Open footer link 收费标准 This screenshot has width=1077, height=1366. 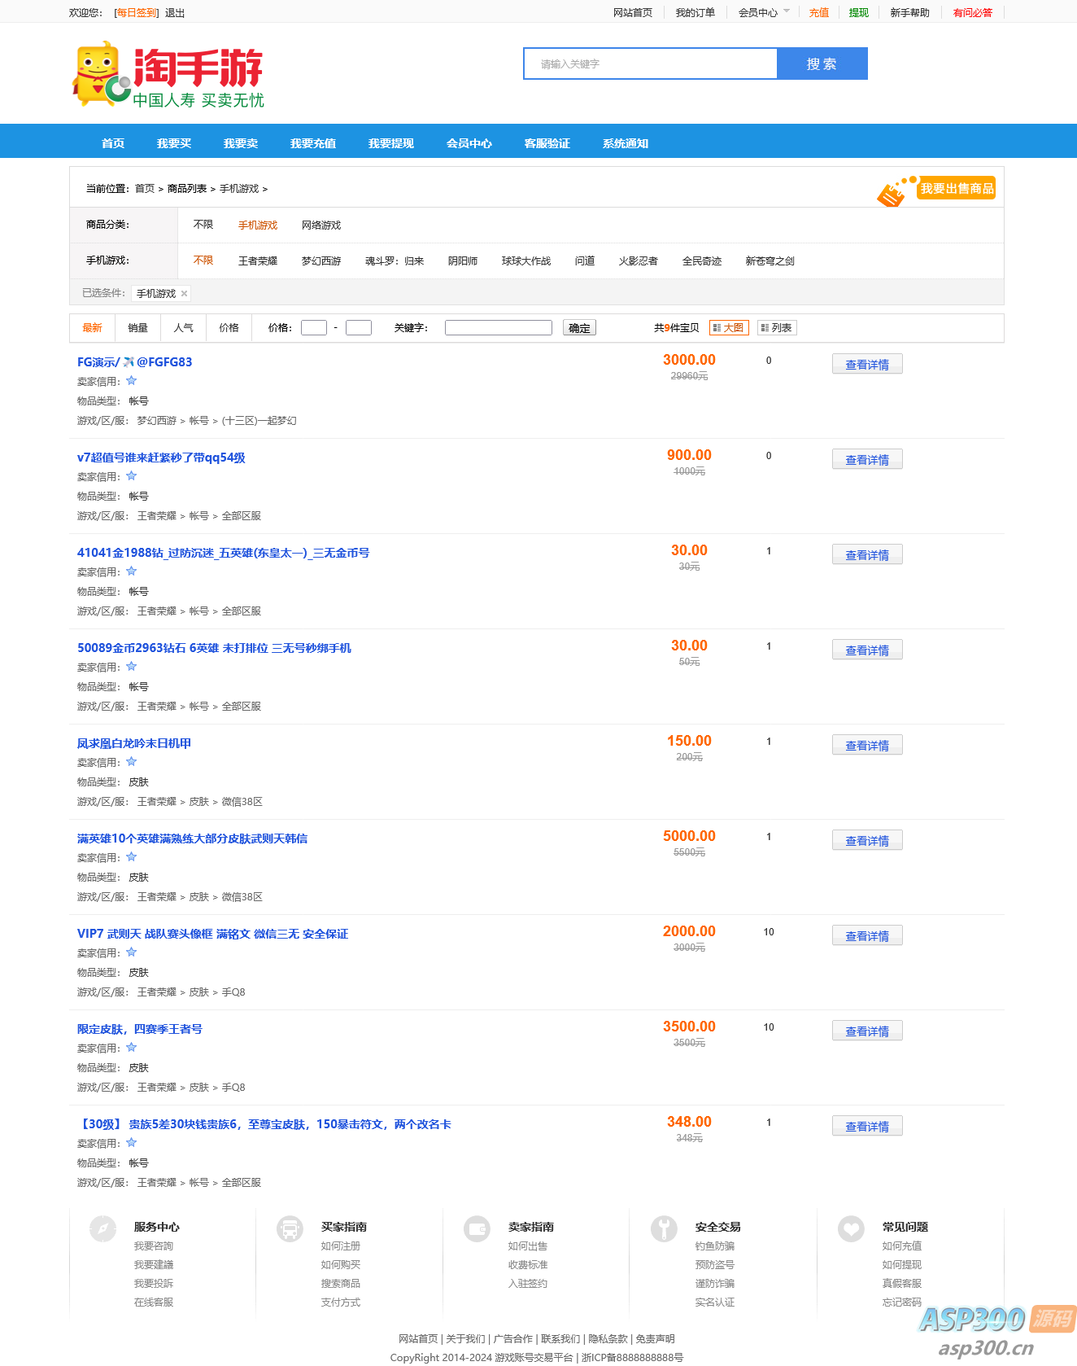click(x=528, y=1265)
